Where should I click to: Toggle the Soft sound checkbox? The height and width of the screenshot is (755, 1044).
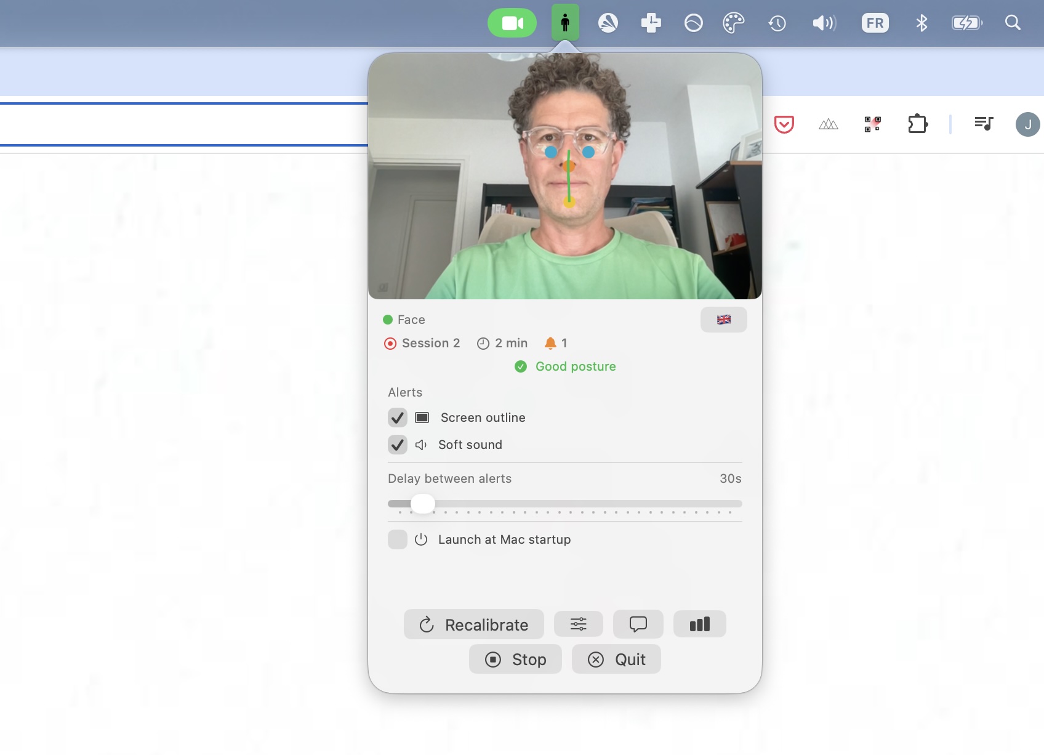pos(398,445)
